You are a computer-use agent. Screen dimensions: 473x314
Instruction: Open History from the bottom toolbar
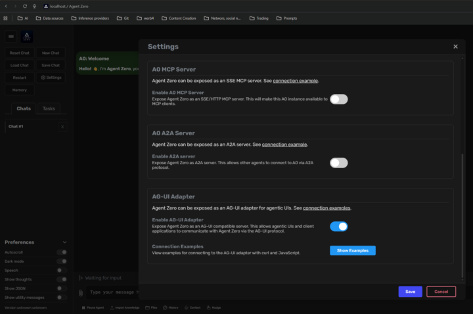point(171,307)
